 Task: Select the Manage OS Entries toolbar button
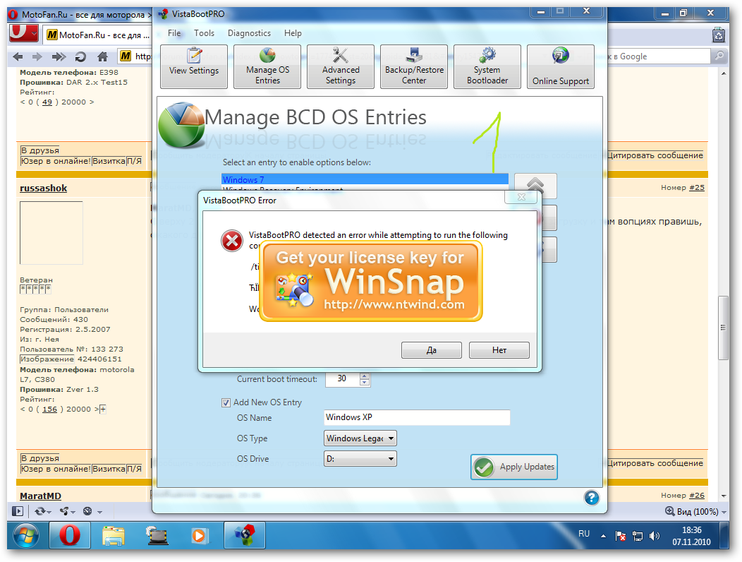pyautogui.click(x=267, y=66)
